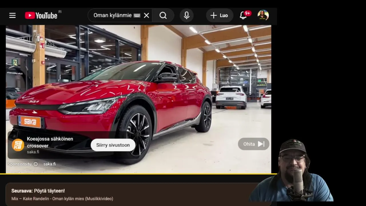Skip the ad with Ohita
Screen dimensions: 366x206
point(254,144)
